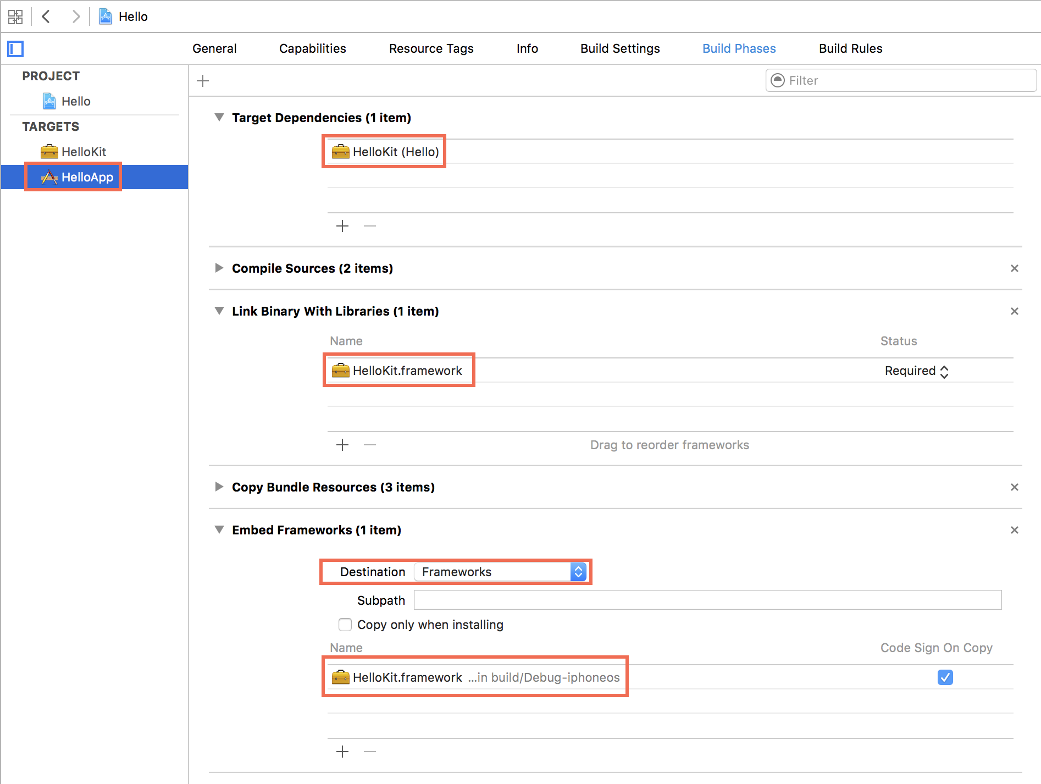Type in the Filter search field
Screen dimensions: 1041x784
point(901,80)
